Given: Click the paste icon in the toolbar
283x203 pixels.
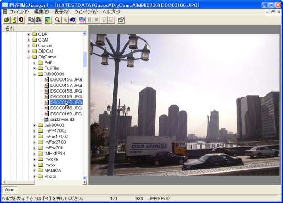Looking at the screenshot, I should click(x=38, y=20).
